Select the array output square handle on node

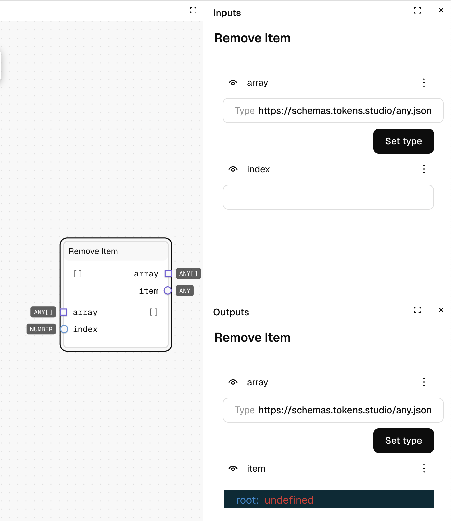tap(168, 274)
